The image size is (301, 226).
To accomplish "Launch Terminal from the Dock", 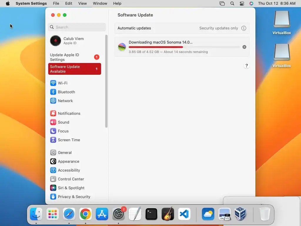I will 151,214.
